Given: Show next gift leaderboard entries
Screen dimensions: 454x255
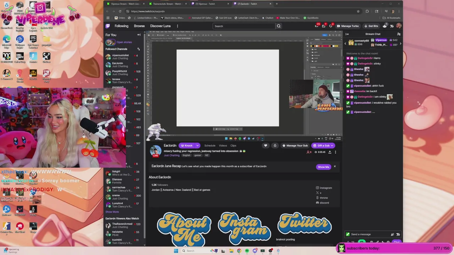Looking at the screenshot, I should (400, 44).
